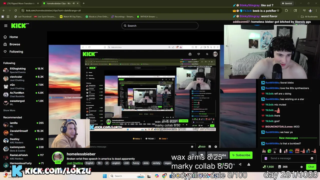The image size is (320, 180).
Task: Open the chat settings gear icon
Action: click(301, 167)
